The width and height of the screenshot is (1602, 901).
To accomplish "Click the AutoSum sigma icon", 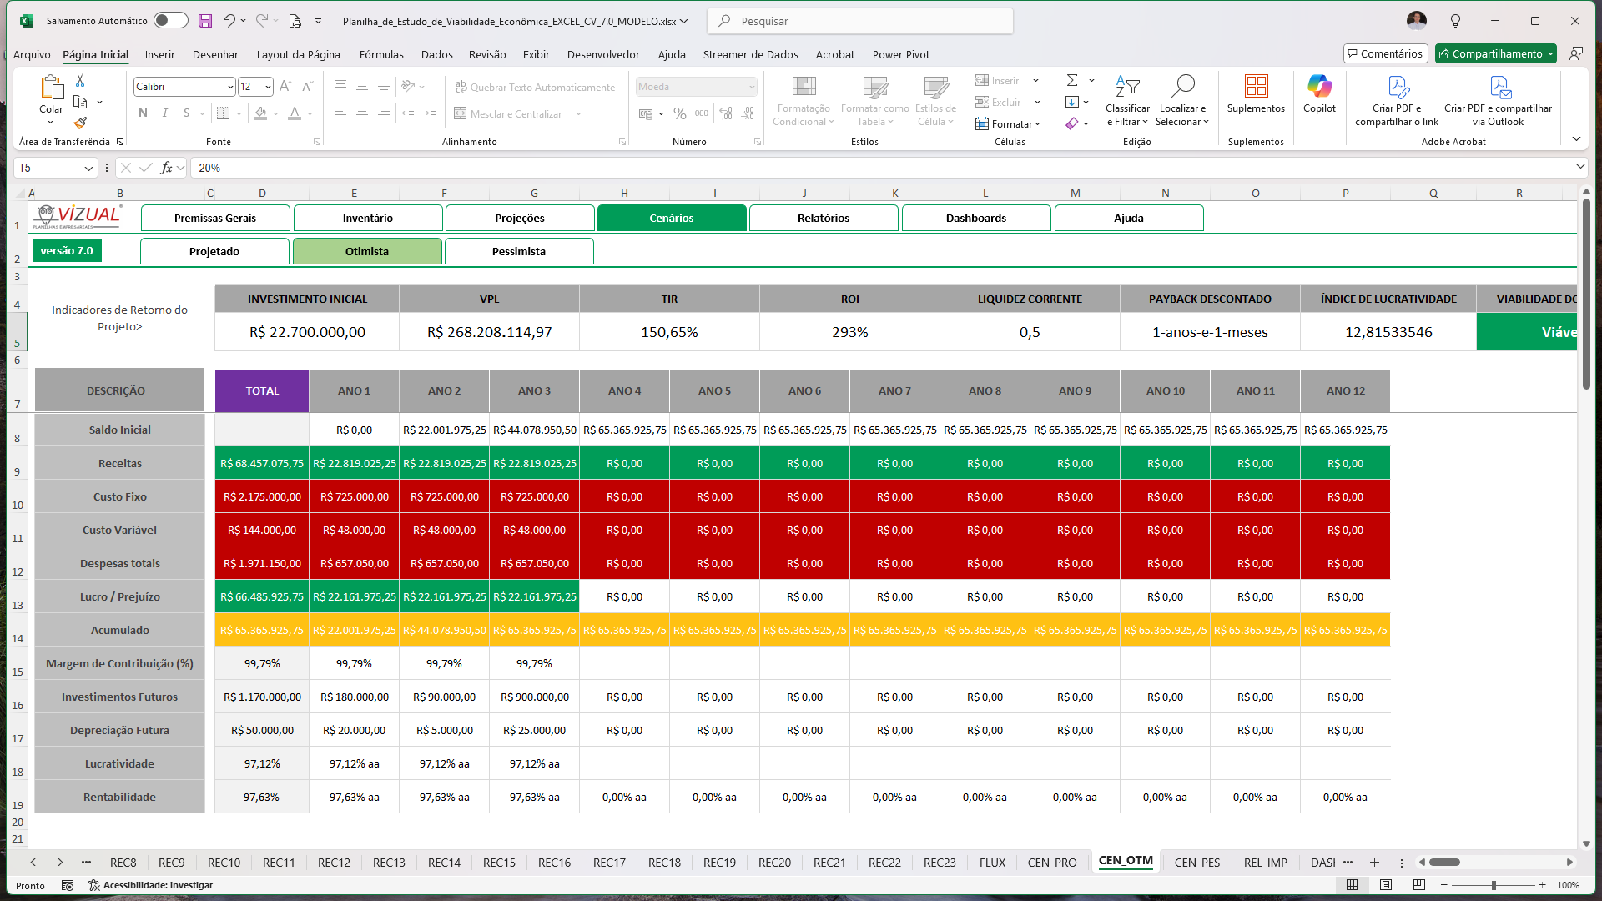I will pos(1072,80).
